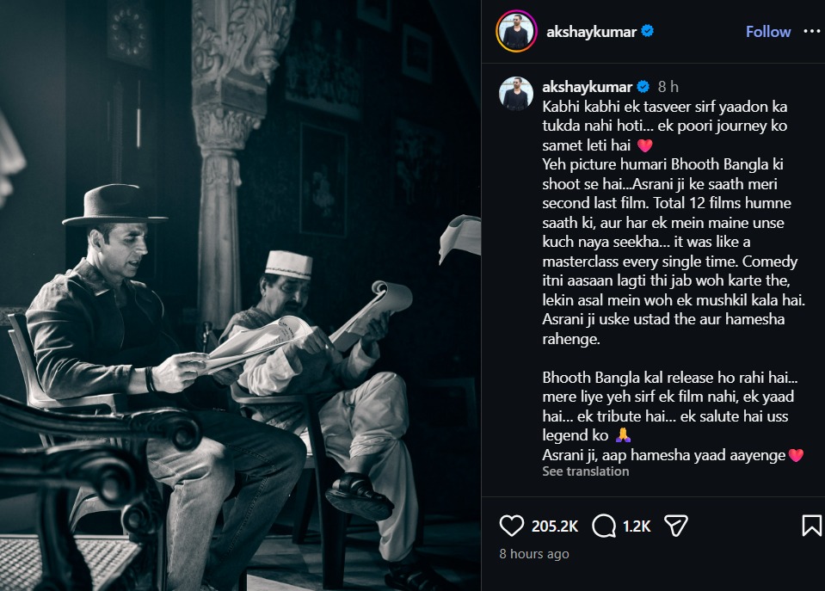
Task: Follow the akshaykumar account
Action: tap(768, 32)
